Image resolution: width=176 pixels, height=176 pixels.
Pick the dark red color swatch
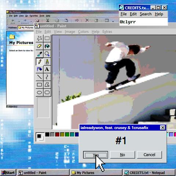[x=57, y=135]
